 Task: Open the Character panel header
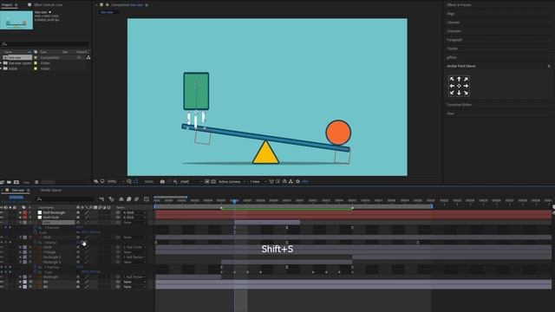pyautogui.click(x=454, y=31)
